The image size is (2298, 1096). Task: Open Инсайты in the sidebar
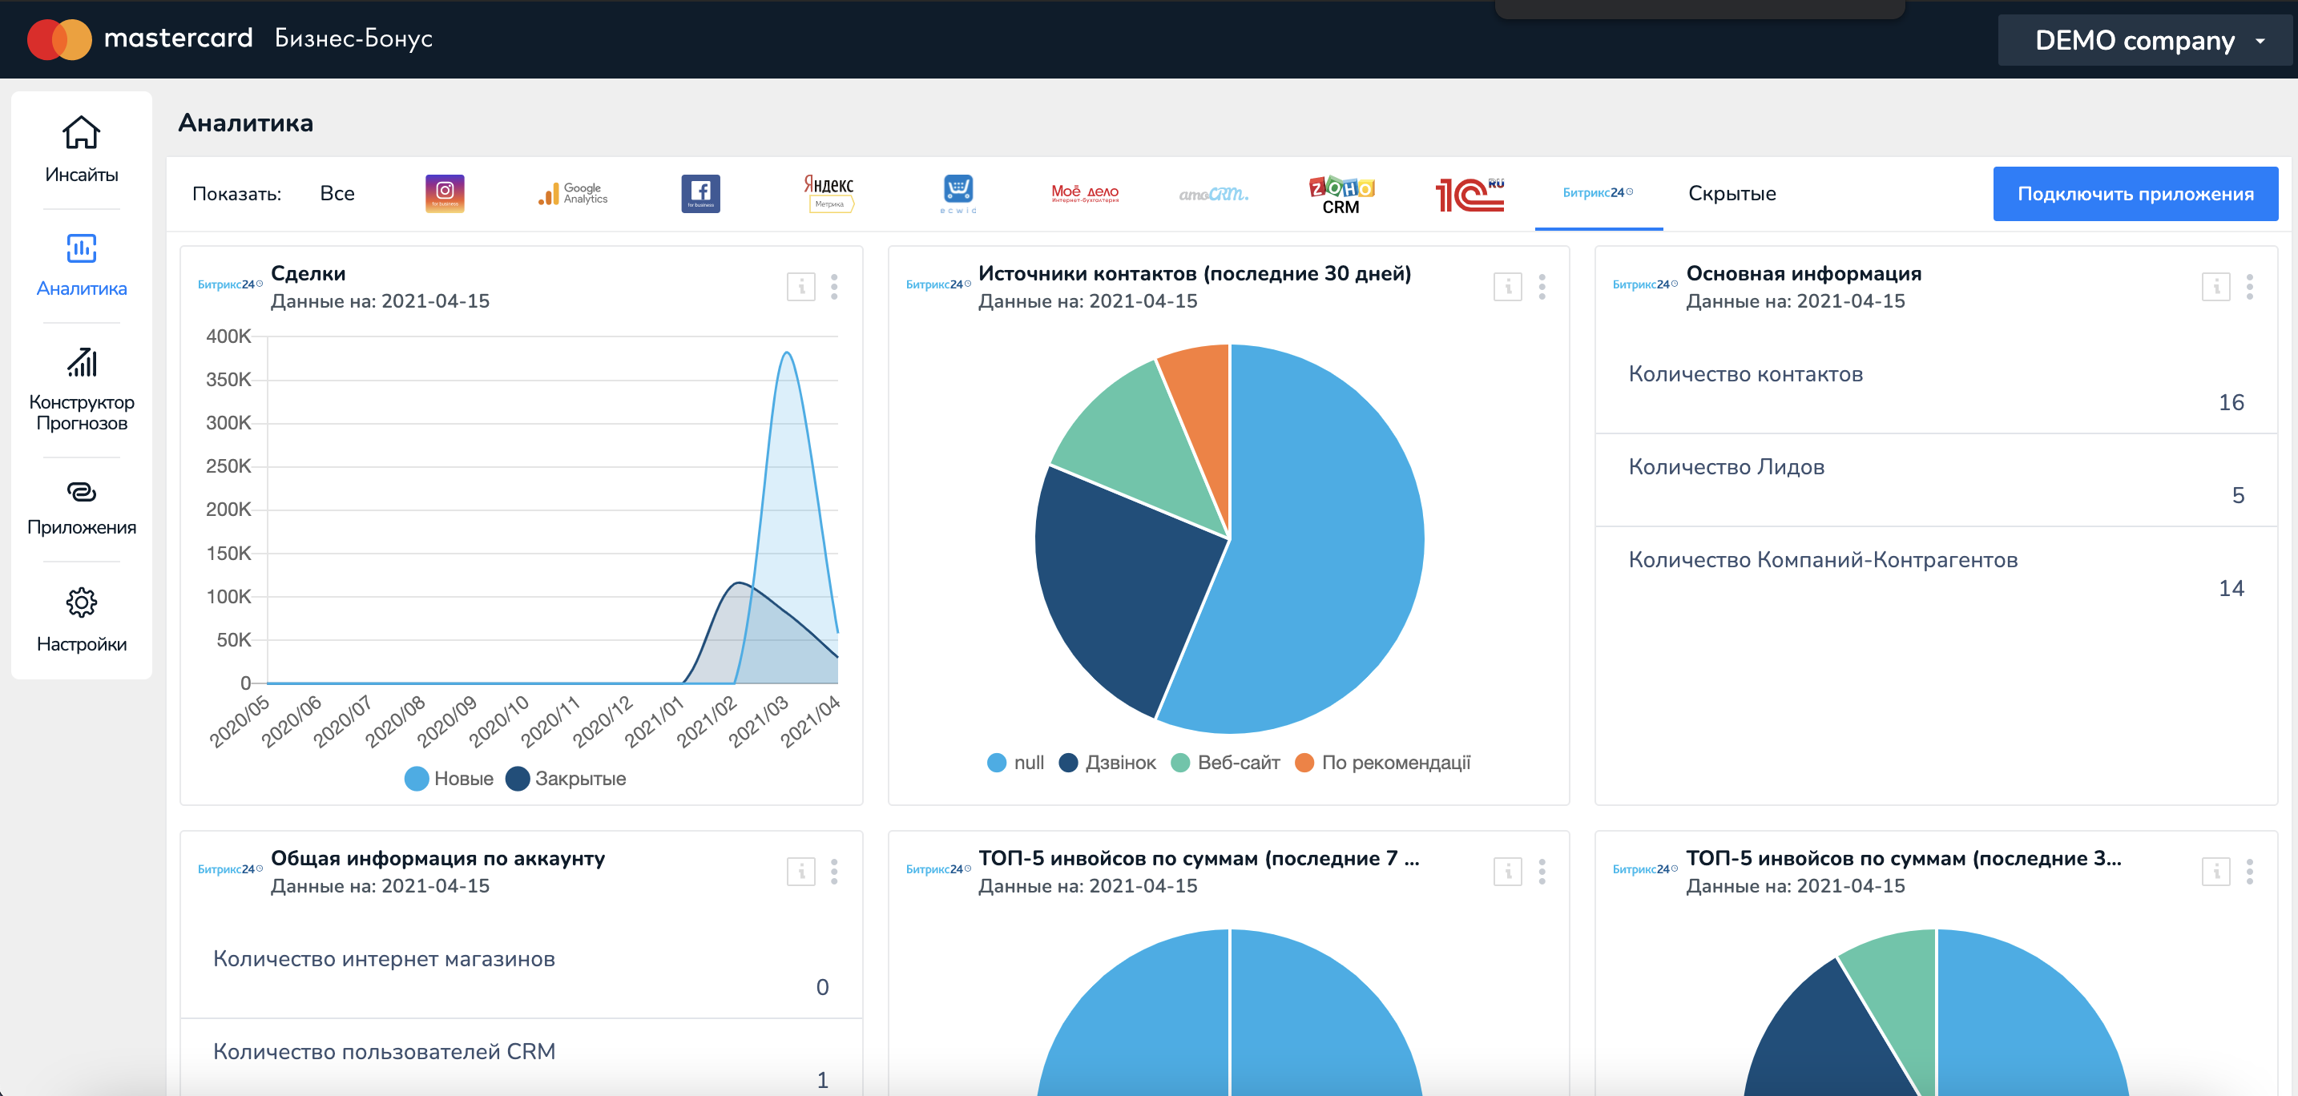click(81, 150)
